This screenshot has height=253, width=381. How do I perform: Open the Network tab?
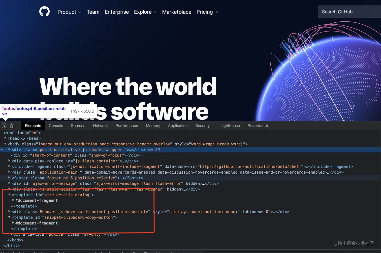pyautogui.click(x=100, y=125)
